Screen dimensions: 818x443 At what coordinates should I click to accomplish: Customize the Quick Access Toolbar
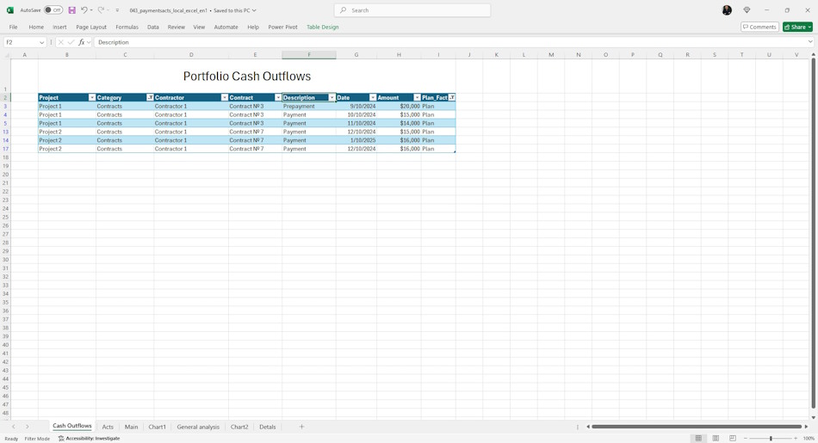[x=117, y=10]
